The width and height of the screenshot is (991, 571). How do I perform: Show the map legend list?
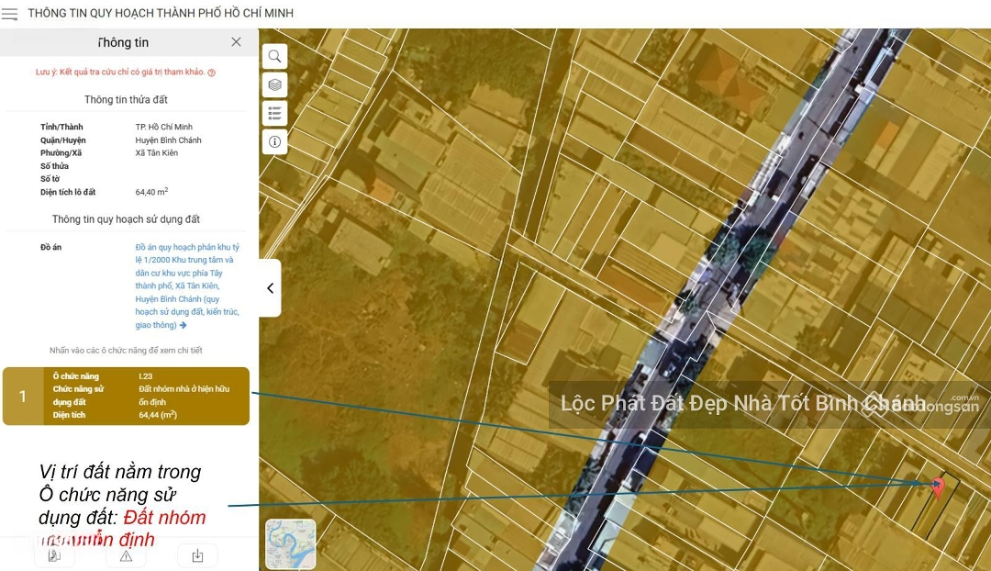(x=274, y=113)
